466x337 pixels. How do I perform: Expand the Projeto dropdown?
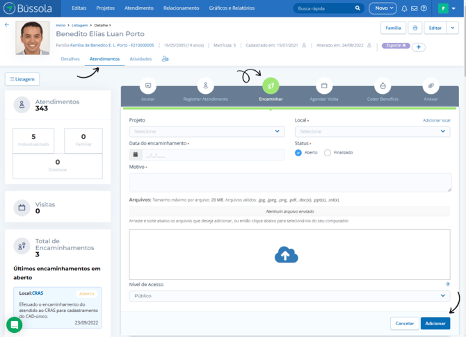[207, 131]
